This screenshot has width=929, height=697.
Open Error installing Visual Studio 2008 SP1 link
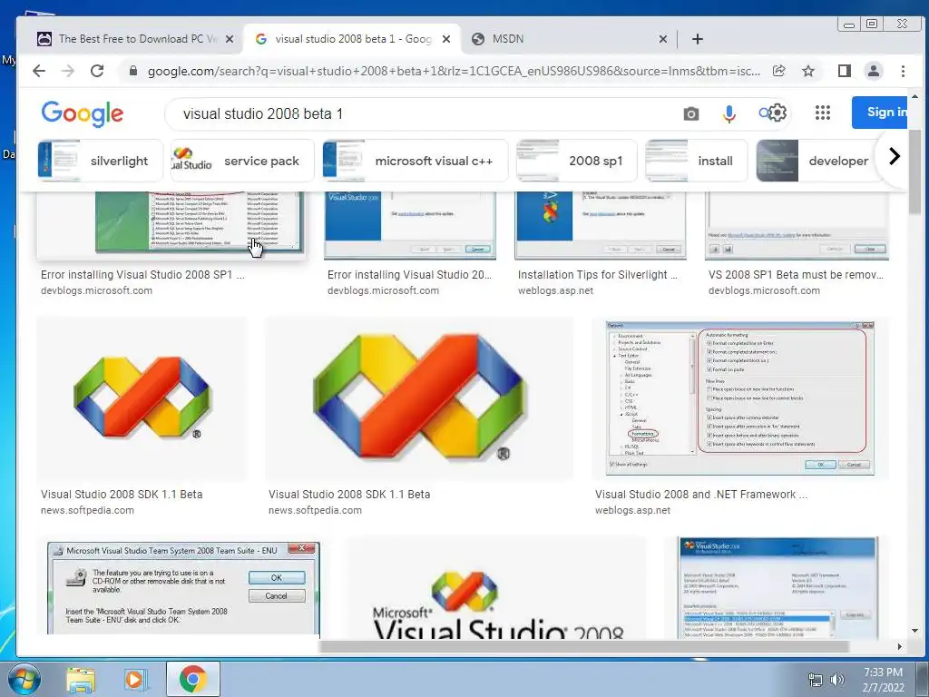tap(142, 275)
